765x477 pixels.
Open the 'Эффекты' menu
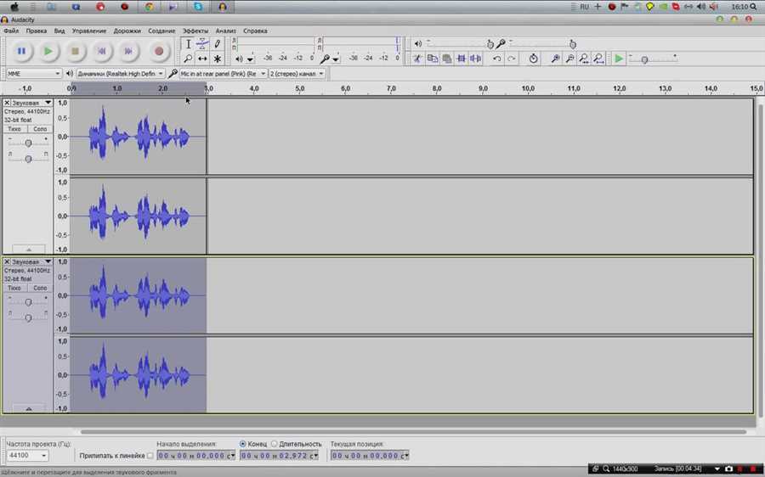(x=195, y=31)
